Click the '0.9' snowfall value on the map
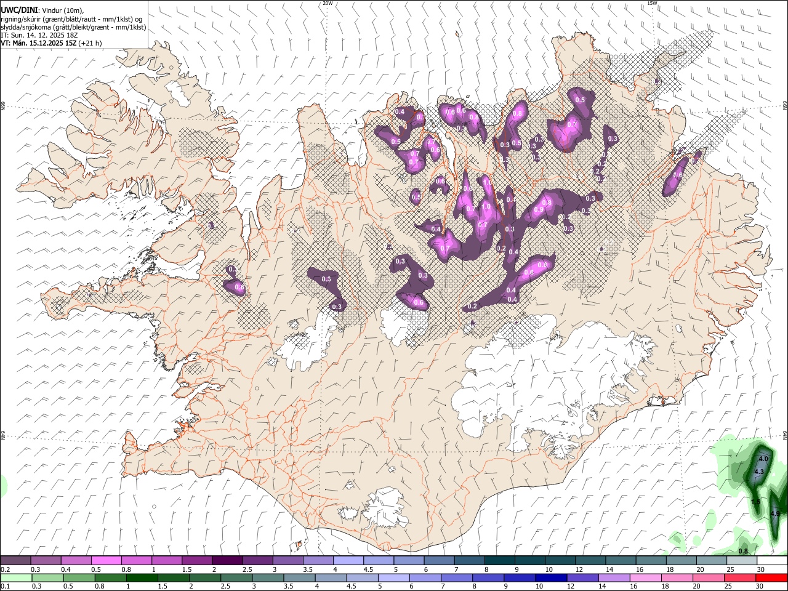Screen dimensions: 788x591 tap(539, 210)
